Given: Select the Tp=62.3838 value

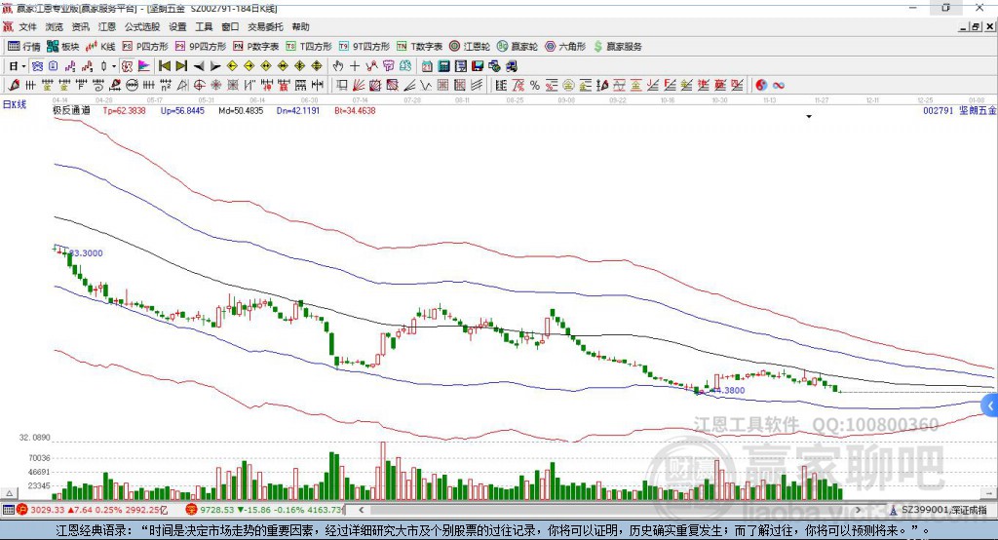Looking at the screenshot, I should [124, 110].
